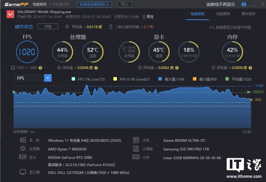
Task: Click the power icon next to 用电量 ≈ 0.0118 度
Action: [67, 27]
